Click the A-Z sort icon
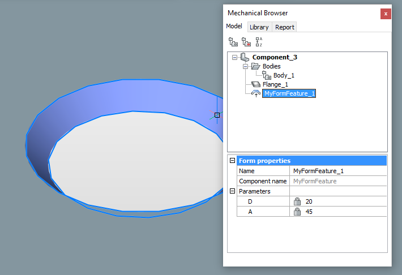This screenshot has height=275, width=402. [x=259, y=42]
